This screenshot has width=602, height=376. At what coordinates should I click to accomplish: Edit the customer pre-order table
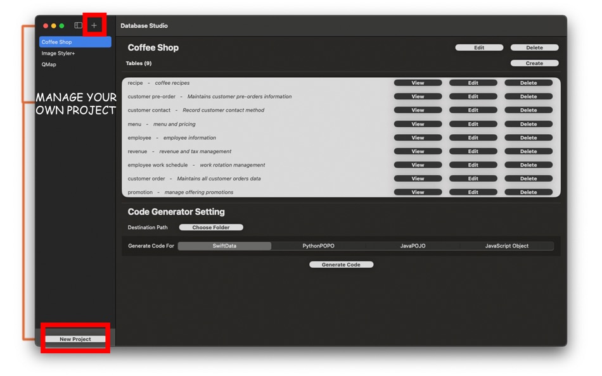(x=473, y=96)
